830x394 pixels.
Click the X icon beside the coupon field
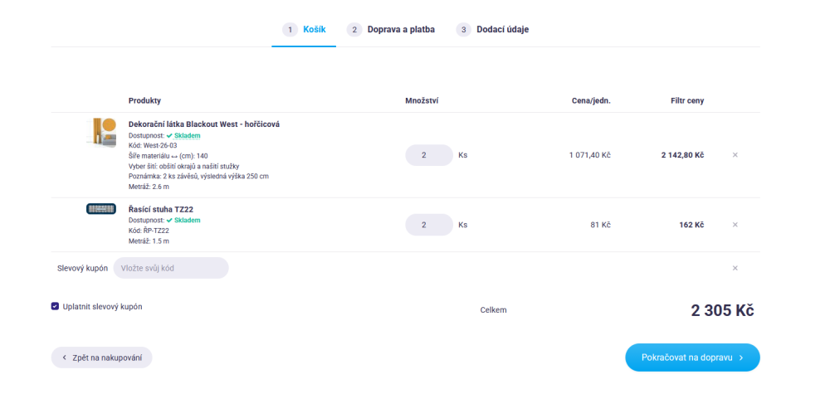tap(735, 268)
